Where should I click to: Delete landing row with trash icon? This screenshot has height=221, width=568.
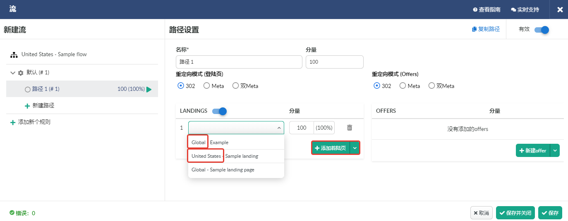tap(350, 128)
